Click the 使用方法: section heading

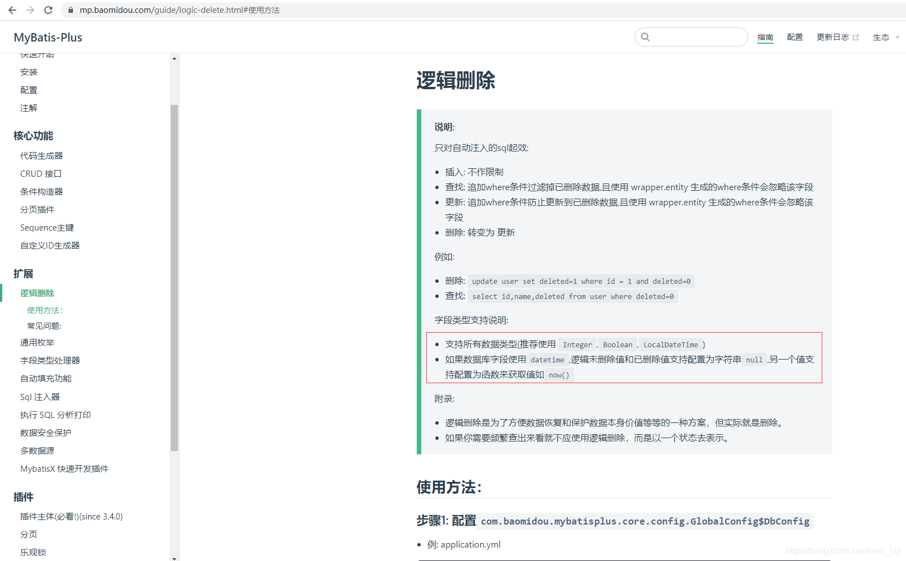point(449,487)
